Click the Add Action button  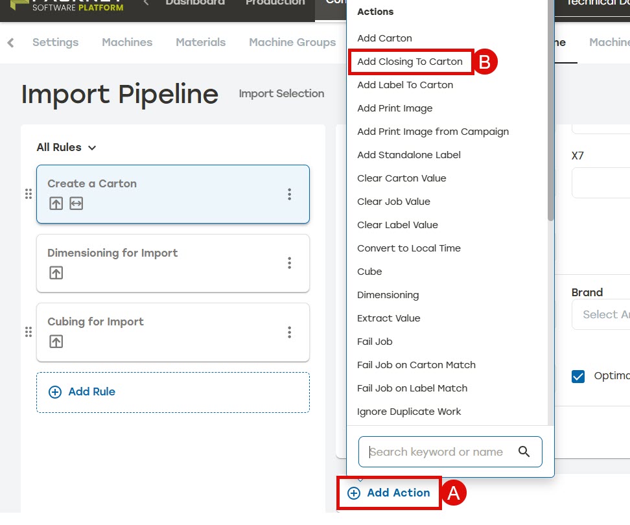[389, 493]
